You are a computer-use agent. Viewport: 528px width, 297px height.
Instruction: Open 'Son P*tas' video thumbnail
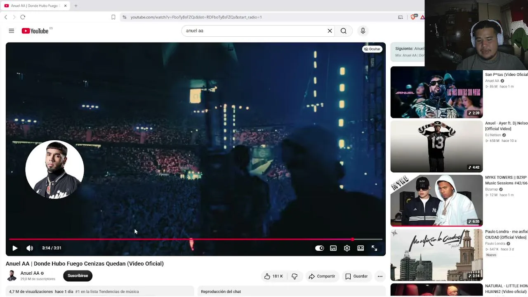pyautogui.click(x=436, y=92)
